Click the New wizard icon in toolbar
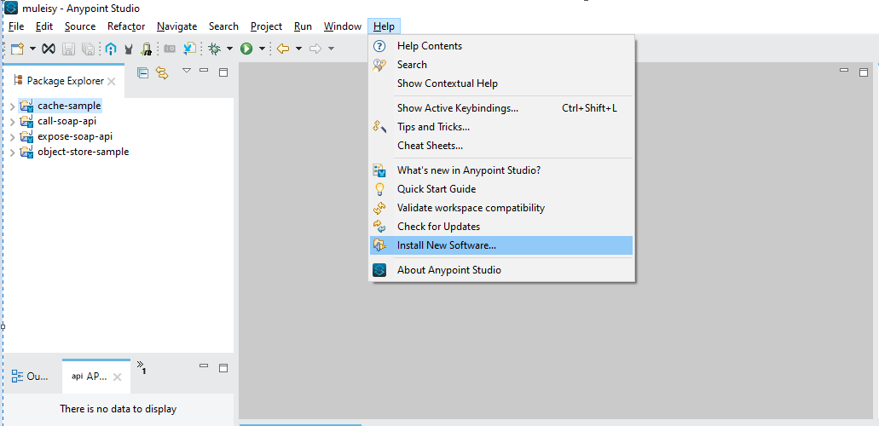This screenshot has width=879, height=426. (x=17, y=49)
